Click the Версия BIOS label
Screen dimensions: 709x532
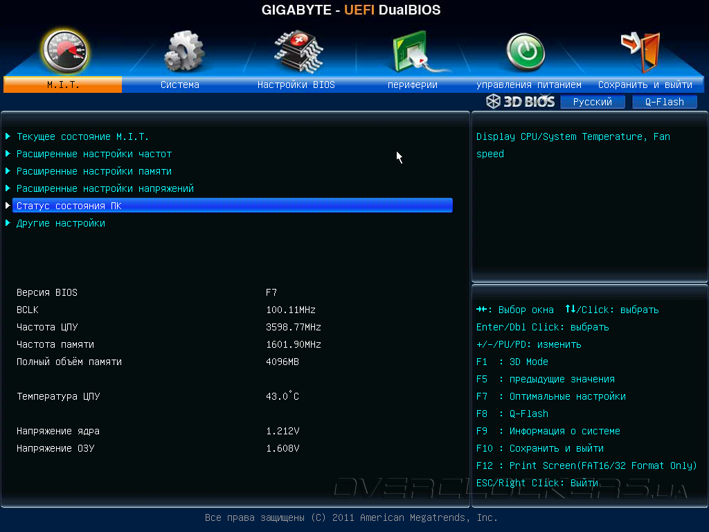pos(47,292)
